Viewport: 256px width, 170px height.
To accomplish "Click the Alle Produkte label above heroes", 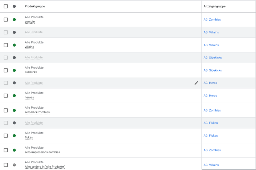I will (x=34, y=93).
